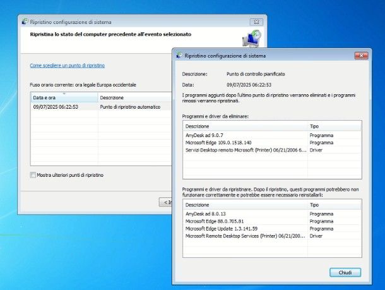Select 'AnyDesk ad 9.0.7' row
The image size is (385, 290).
point(272,135)
